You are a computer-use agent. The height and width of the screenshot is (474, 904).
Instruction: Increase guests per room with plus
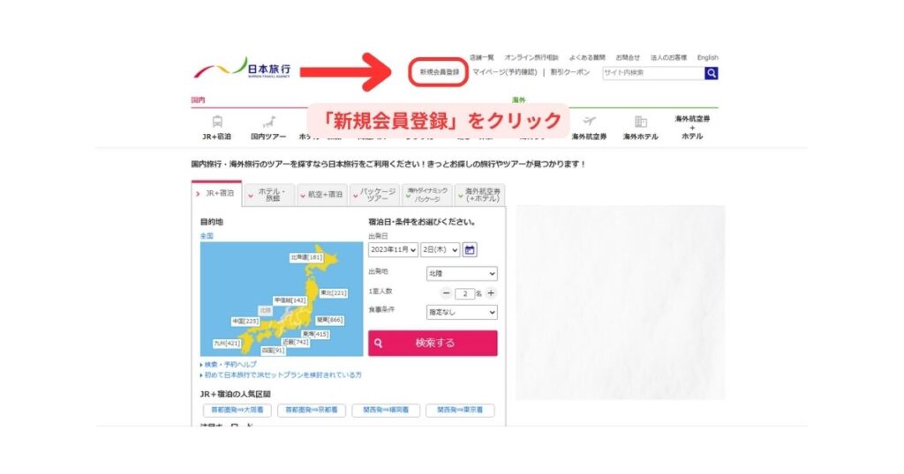tap(491, 293)
